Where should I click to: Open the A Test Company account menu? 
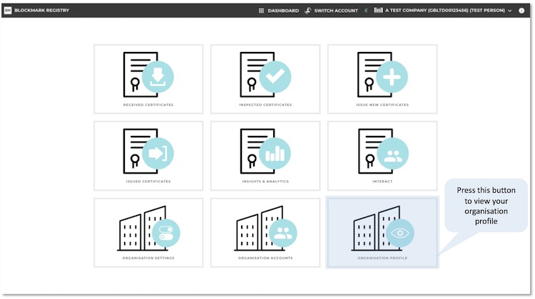point(444,11)
